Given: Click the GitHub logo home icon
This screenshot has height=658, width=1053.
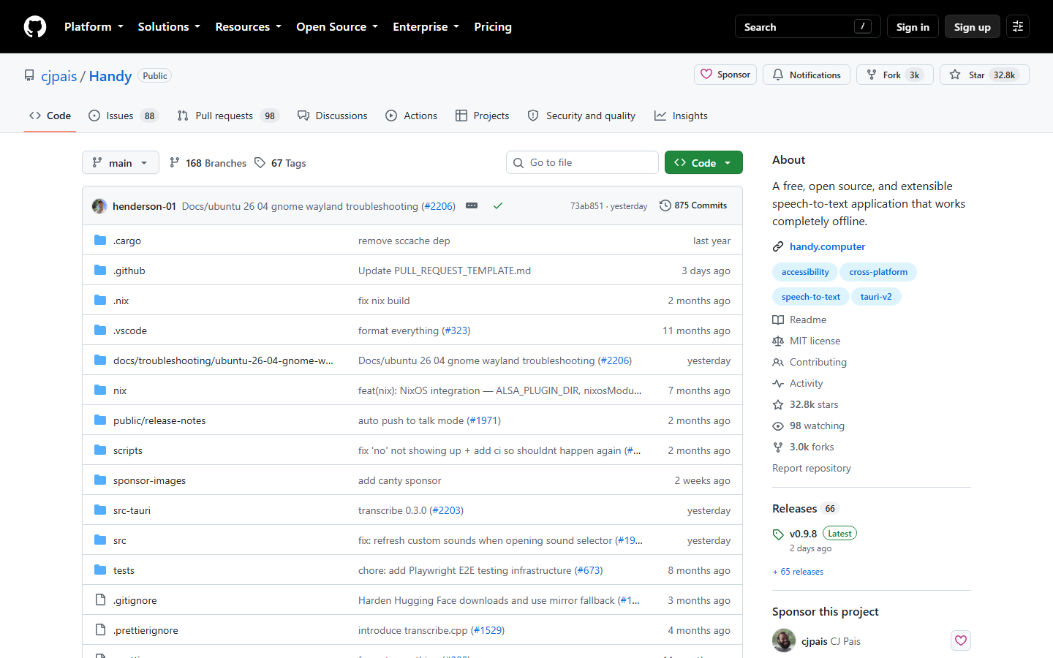Looking at the screenshot, I should pyautogui.click(x=35, y=27).
